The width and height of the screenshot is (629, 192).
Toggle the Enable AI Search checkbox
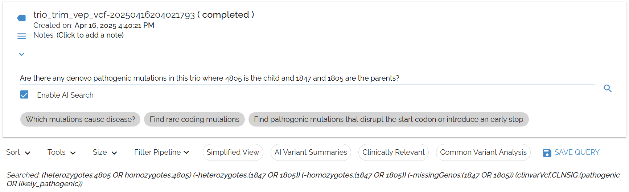point(24,95)
